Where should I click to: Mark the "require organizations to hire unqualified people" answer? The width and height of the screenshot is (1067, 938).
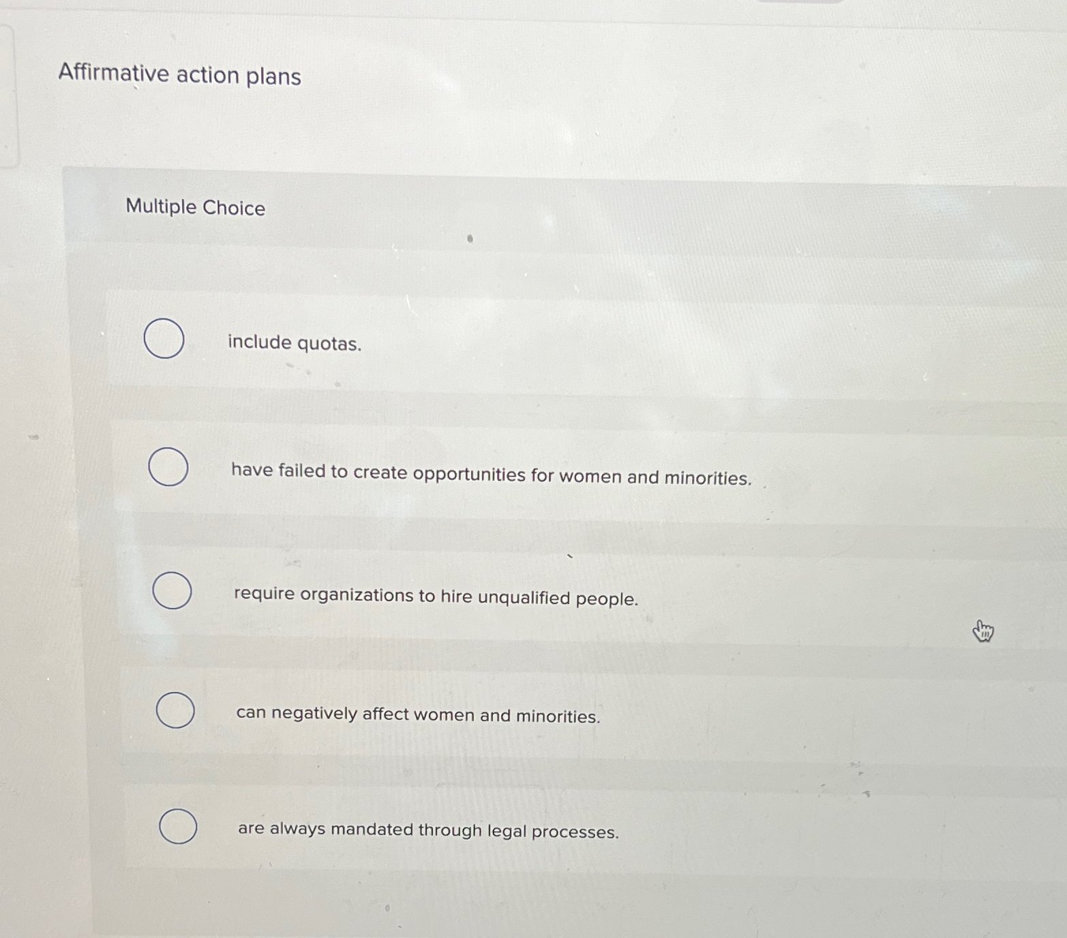pos(172,589)
